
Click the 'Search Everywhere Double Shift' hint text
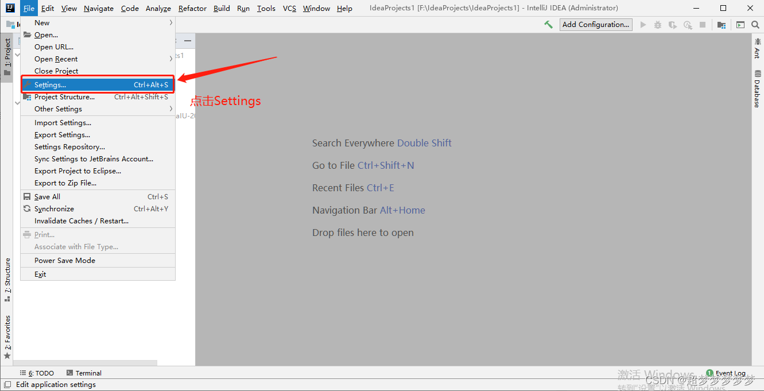(x=382, y=143)
